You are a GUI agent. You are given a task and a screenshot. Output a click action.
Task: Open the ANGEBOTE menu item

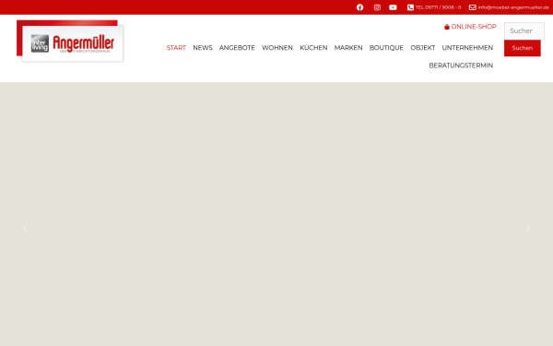237,48
